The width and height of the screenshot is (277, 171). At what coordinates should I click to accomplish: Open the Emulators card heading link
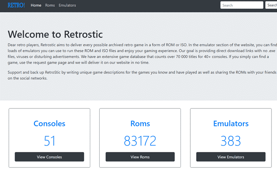[231, 123]
